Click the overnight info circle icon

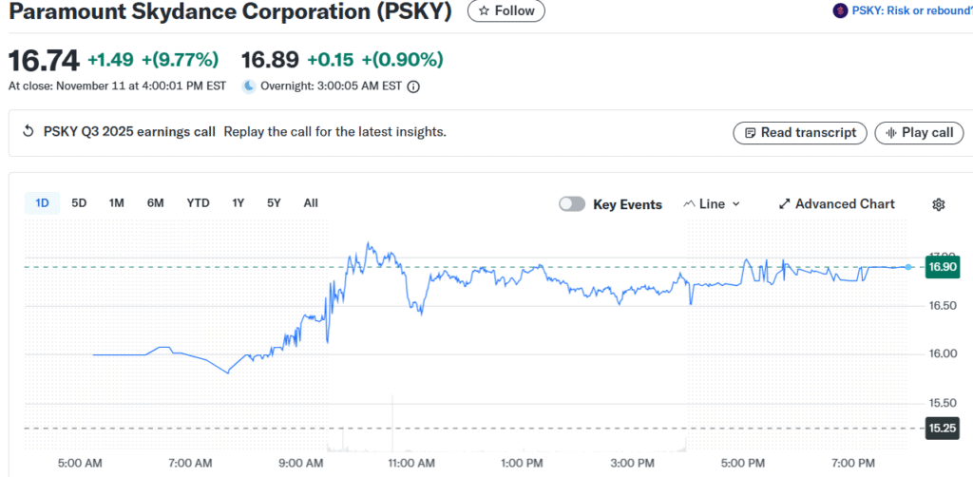(413, 86)
